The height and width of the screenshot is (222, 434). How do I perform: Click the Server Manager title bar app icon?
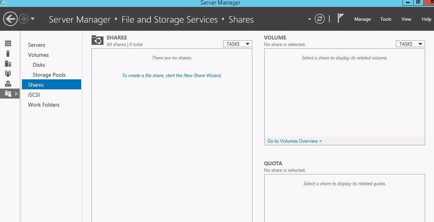pyautogui.click(x=3, y=3)
